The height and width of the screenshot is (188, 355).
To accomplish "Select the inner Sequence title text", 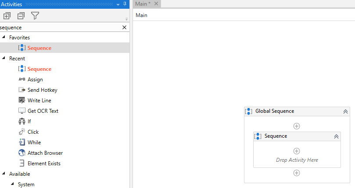I will [x=276, y=136].
